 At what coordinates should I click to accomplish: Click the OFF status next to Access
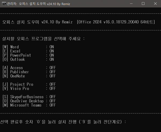53,68
